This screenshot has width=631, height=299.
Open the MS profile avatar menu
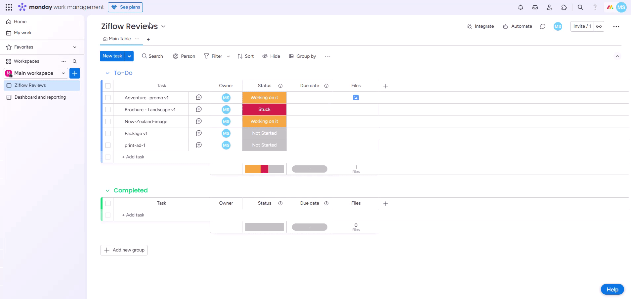[x=621, y=7]
